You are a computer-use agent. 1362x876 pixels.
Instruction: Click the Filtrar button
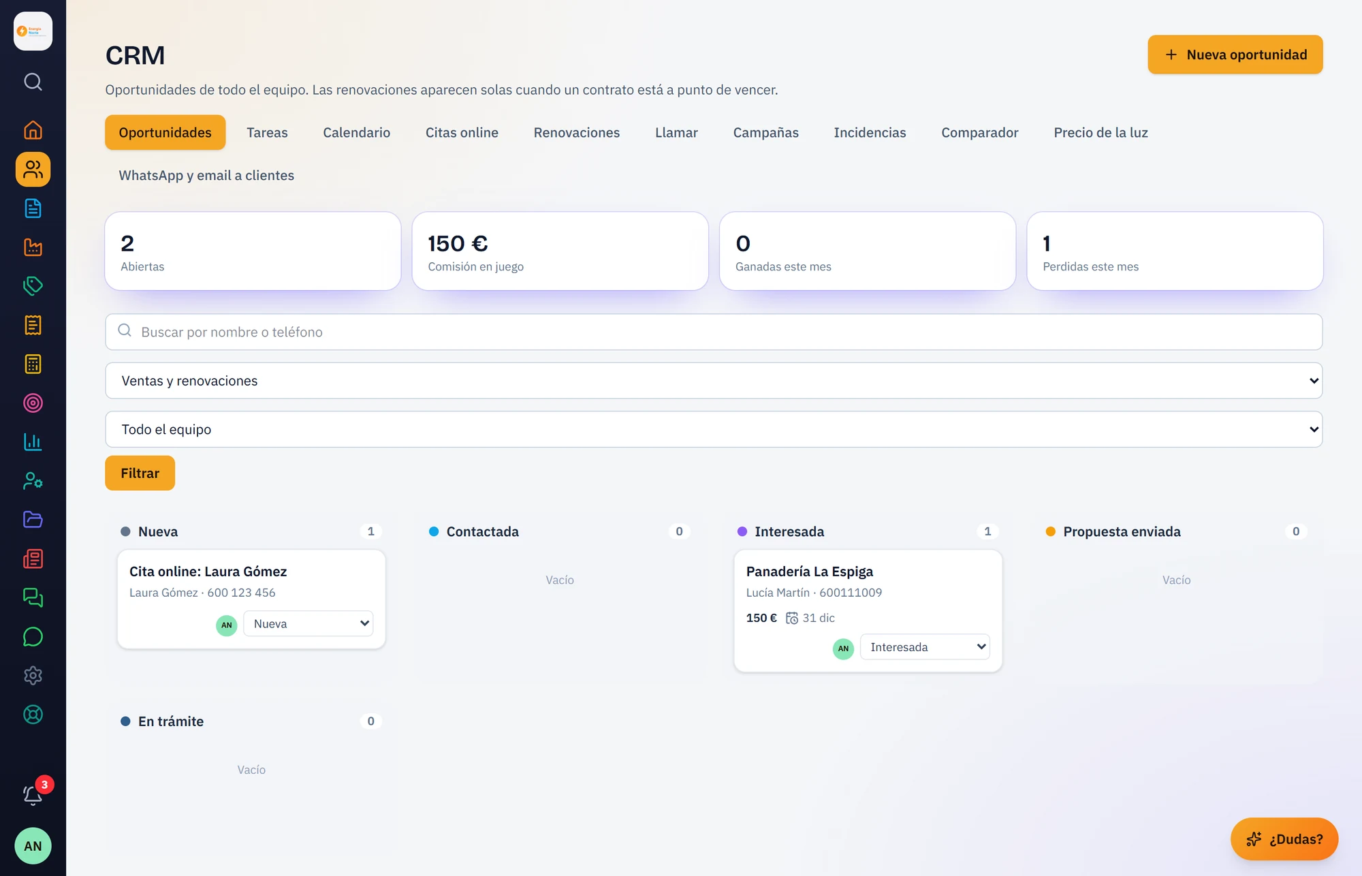pyautogui.click(x=140, y=473)
